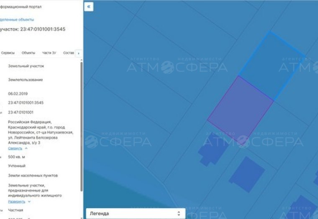Select the blue-outlined neighboring parcel
This screenshot has height=219, width=318.
click(x=272, y=66)
